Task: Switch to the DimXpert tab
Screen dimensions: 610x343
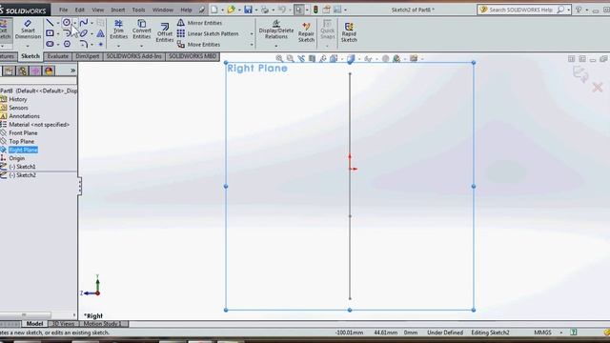Action: coord(87,56)
